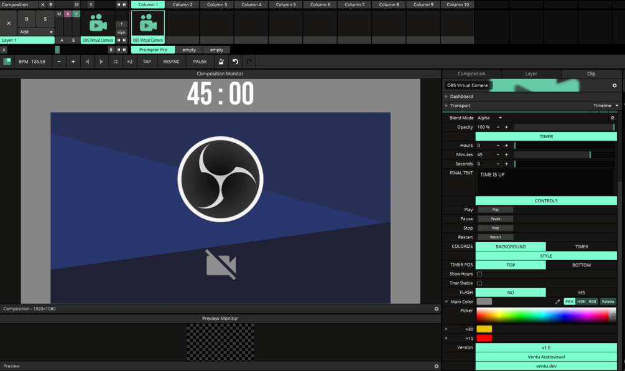Increase Minutes with the plus stepper
Image resolution: width=625 pixels, height=371 pixels.
(x=507, y=154)
